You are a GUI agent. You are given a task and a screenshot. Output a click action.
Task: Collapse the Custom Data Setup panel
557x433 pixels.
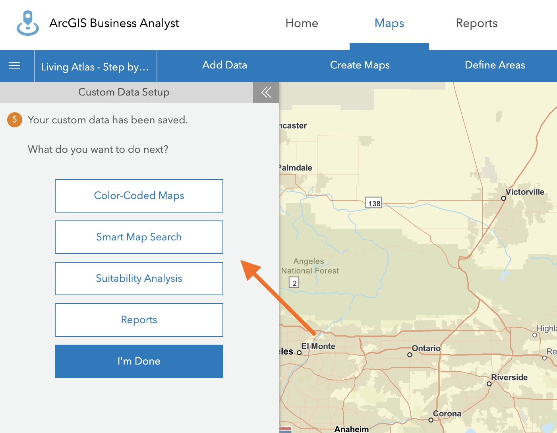266,92
